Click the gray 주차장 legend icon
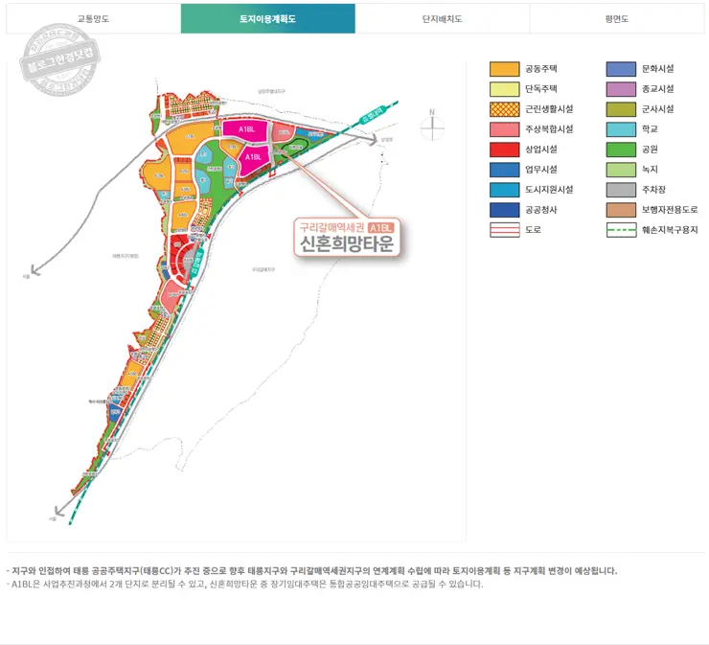Screen dimensions: 709x645 [x=621, y=190]
